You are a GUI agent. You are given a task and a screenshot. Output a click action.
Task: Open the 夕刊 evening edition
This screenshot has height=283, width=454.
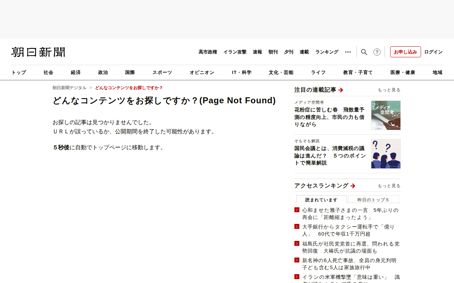[x=289, y=52]
